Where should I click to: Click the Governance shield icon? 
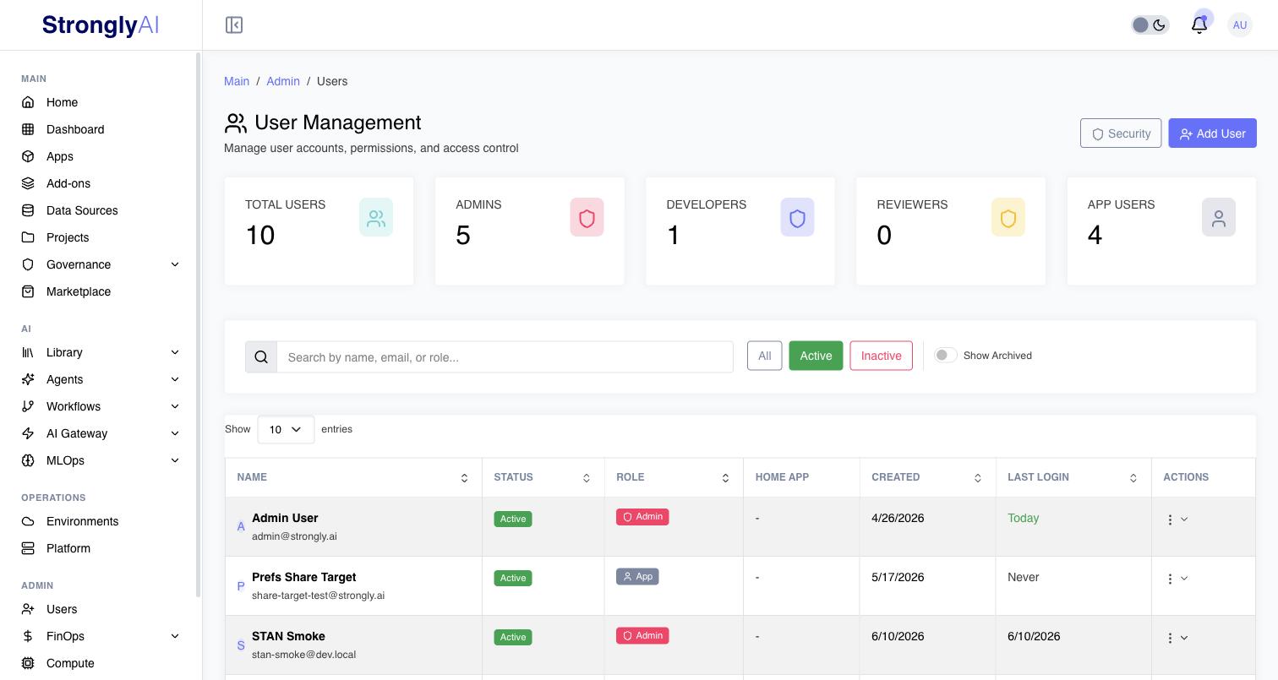point(28,264)
